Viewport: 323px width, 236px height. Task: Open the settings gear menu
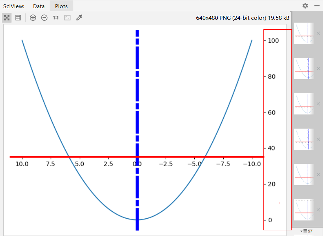(x=305, y=6)
